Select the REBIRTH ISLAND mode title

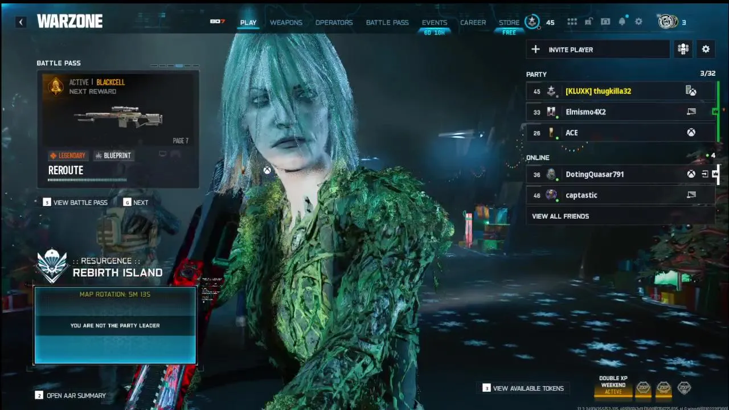(x=118, y=273)
